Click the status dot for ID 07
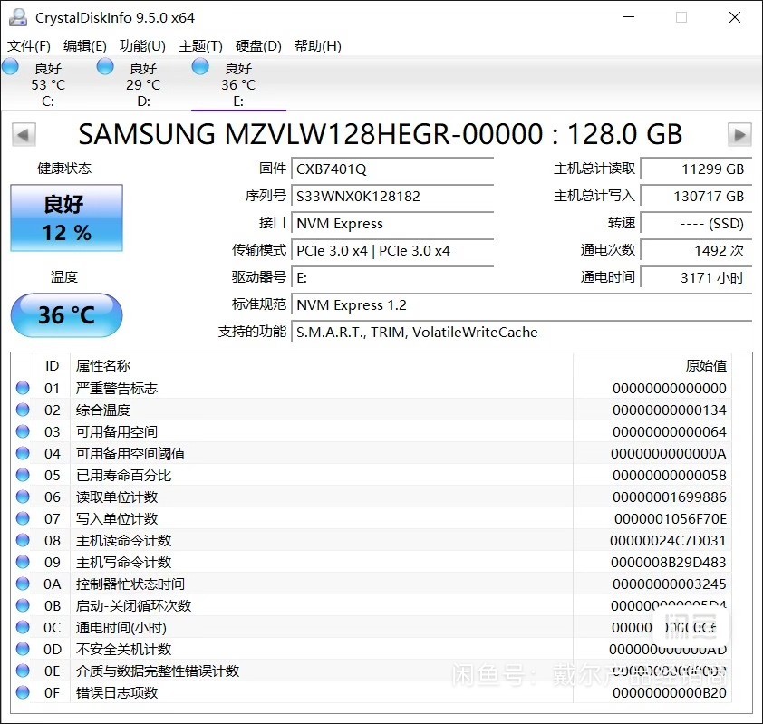763x724 pixels. point(23,518)
